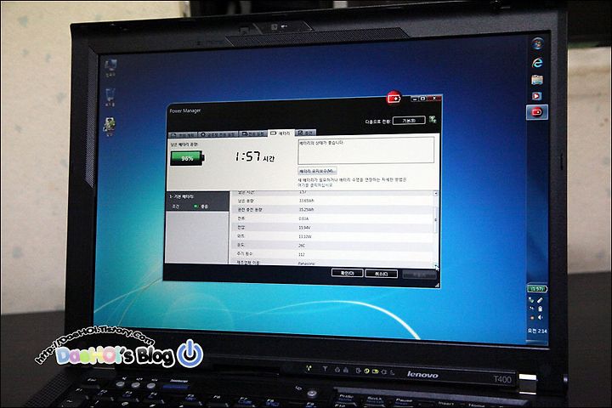Click the battery list scrollbar down arrow
Viewport: 612px width, 408px height.
436,265
